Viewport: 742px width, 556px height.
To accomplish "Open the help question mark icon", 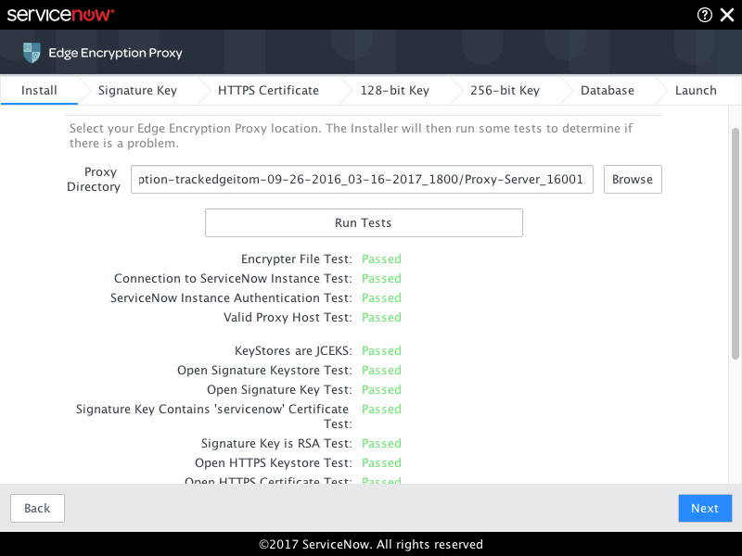I will click(x=704, y=15).
